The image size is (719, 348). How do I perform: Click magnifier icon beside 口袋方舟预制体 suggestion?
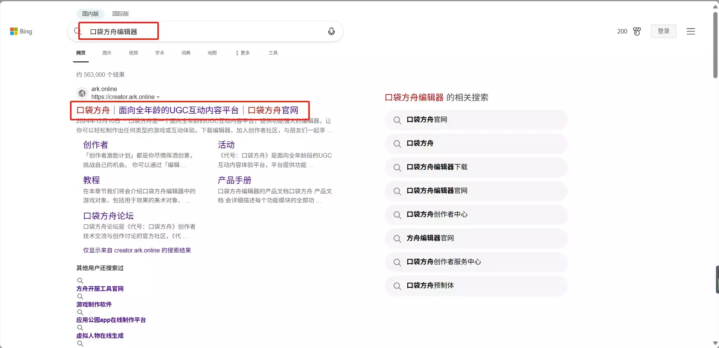click(x=397, y=286)
